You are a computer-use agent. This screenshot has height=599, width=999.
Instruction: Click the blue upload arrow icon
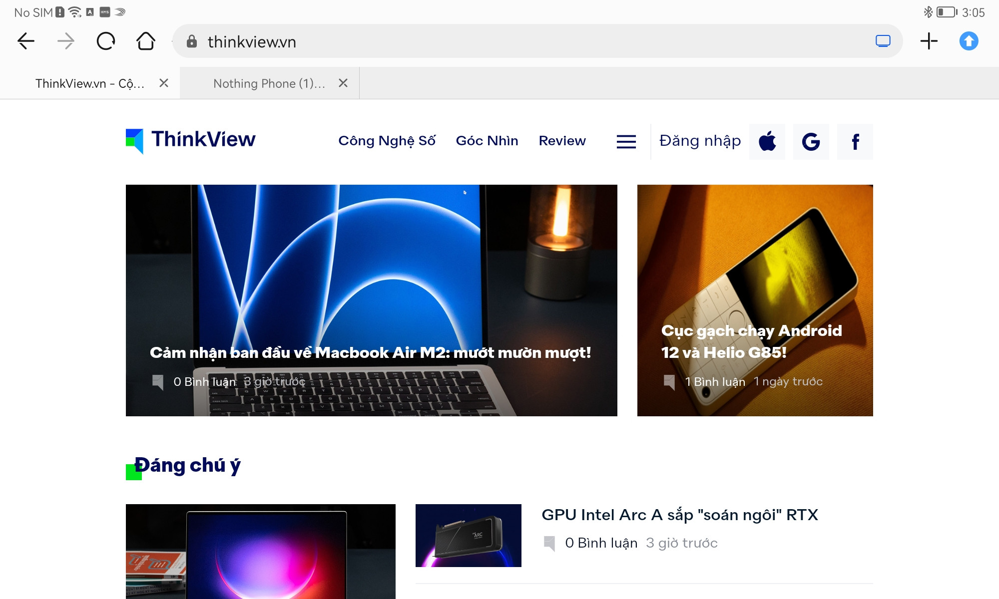pos(969,41)
